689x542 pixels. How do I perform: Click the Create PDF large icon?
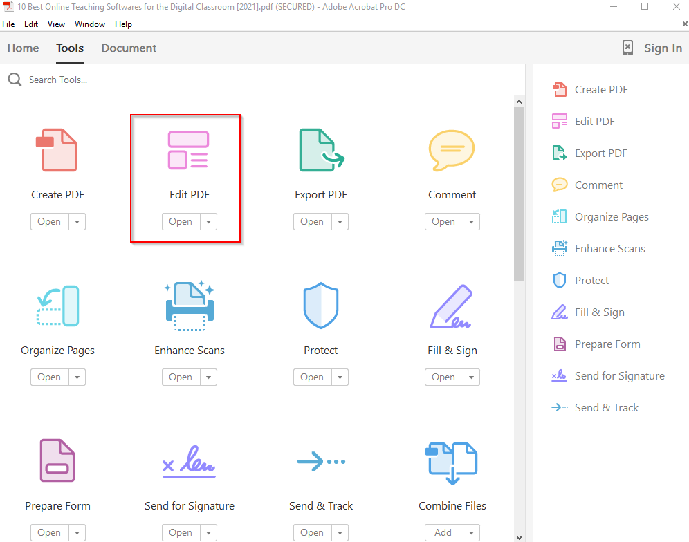[56, 150]
